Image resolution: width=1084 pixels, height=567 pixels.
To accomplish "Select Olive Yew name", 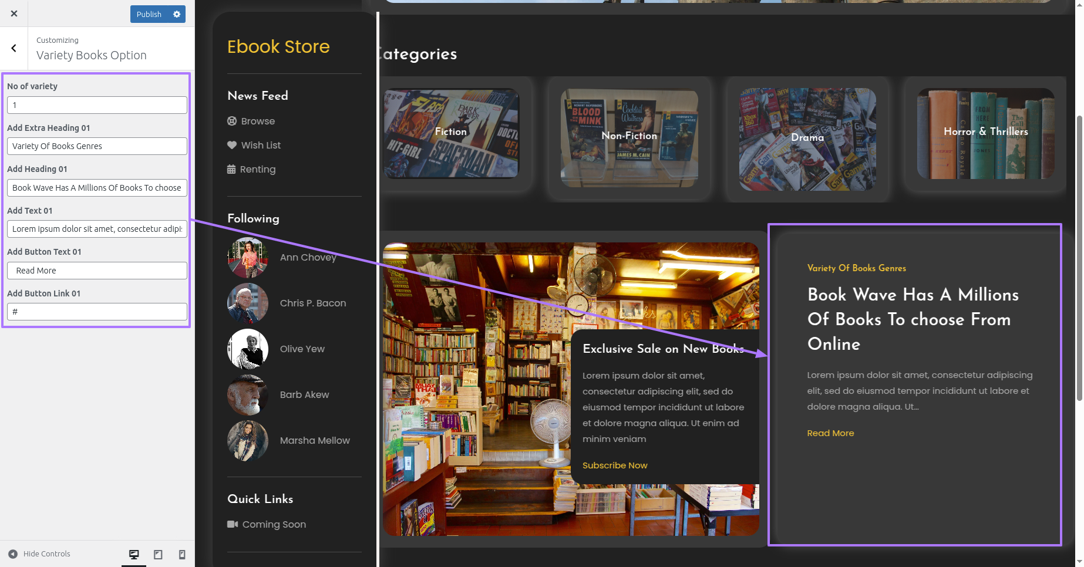I will pos(302,349).
